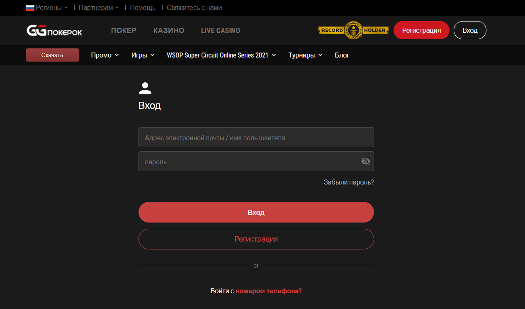Expand the Промо menu
This screenshot has width=525, height=309.
click(x=105, y=55)
